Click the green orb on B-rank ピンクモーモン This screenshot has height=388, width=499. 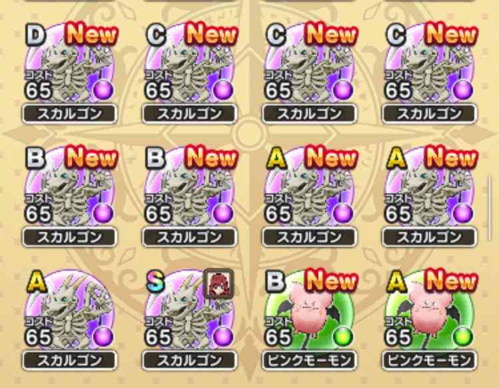point(343,337)
